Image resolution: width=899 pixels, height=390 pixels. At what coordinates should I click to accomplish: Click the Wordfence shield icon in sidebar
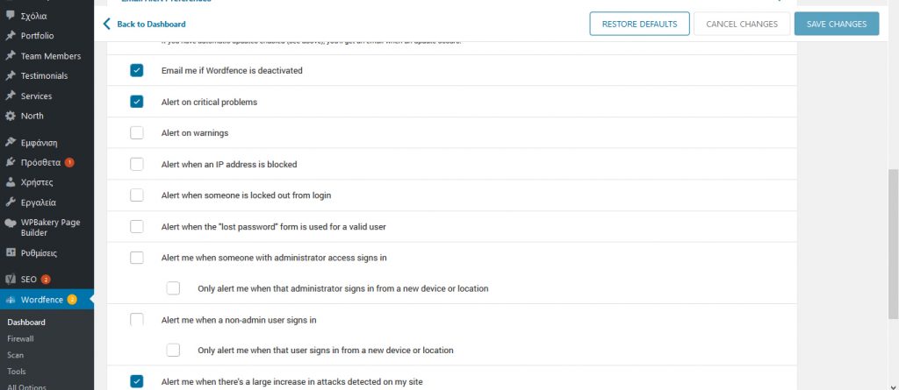[x=11, y=300]
